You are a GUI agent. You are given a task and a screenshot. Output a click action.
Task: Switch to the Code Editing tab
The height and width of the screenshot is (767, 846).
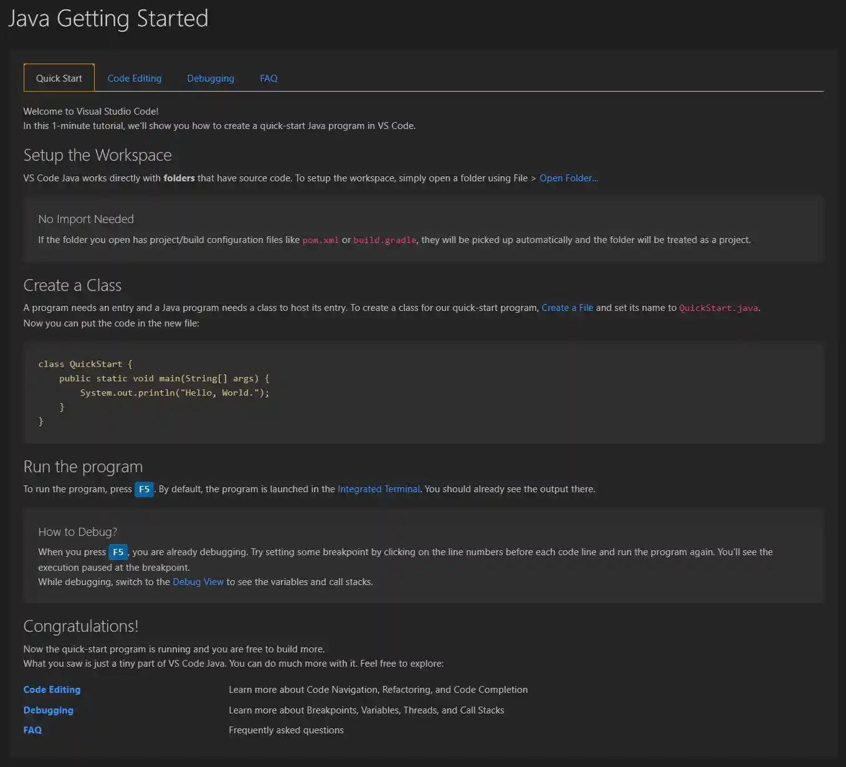click(x=134, y=78)
